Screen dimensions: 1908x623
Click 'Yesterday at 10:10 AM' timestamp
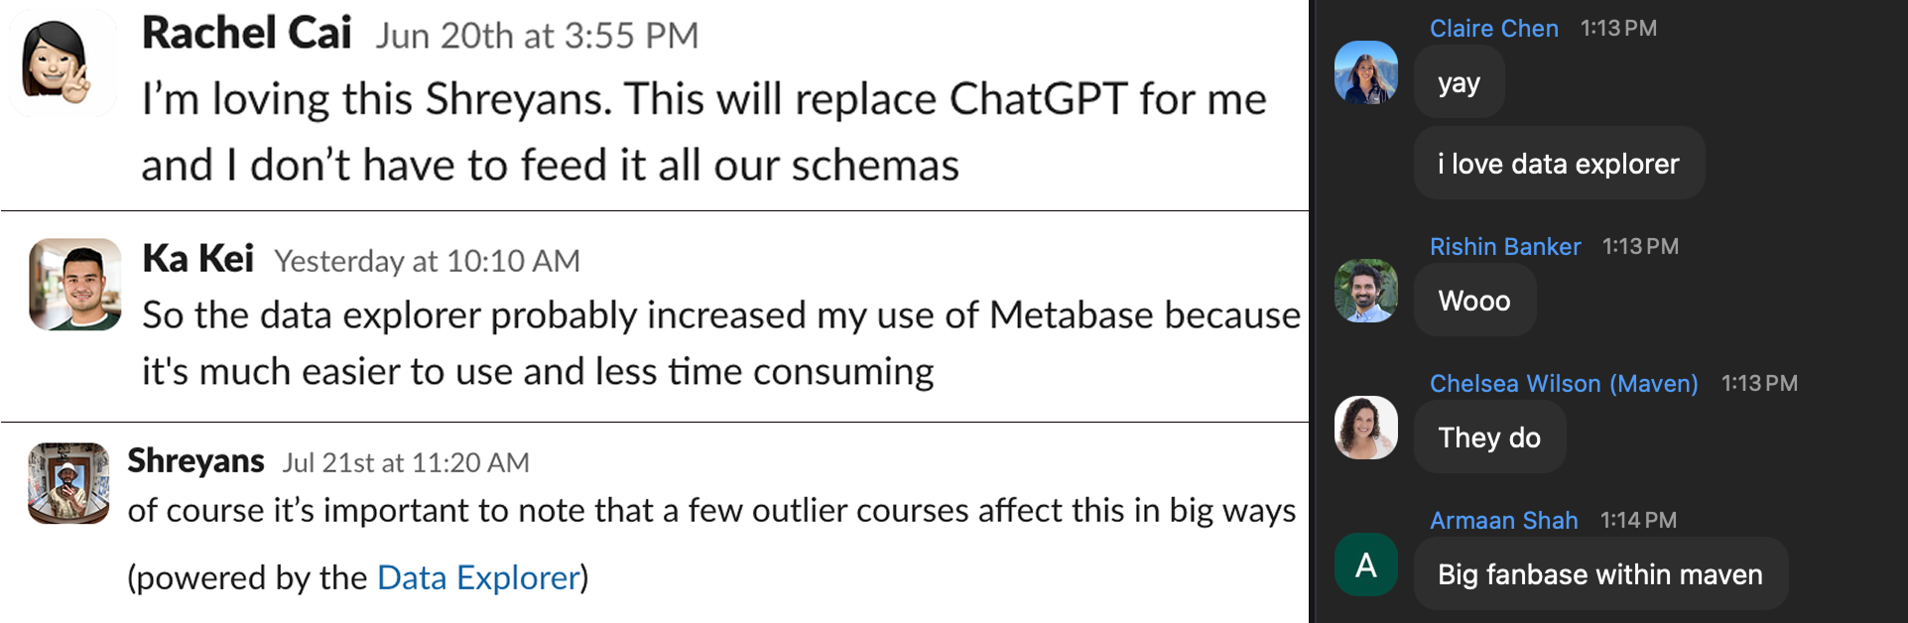click(428, 261)
